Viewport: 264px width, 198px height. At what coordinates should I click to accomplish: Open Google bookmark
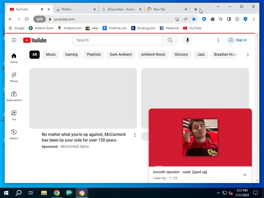(x=16, y=28)
